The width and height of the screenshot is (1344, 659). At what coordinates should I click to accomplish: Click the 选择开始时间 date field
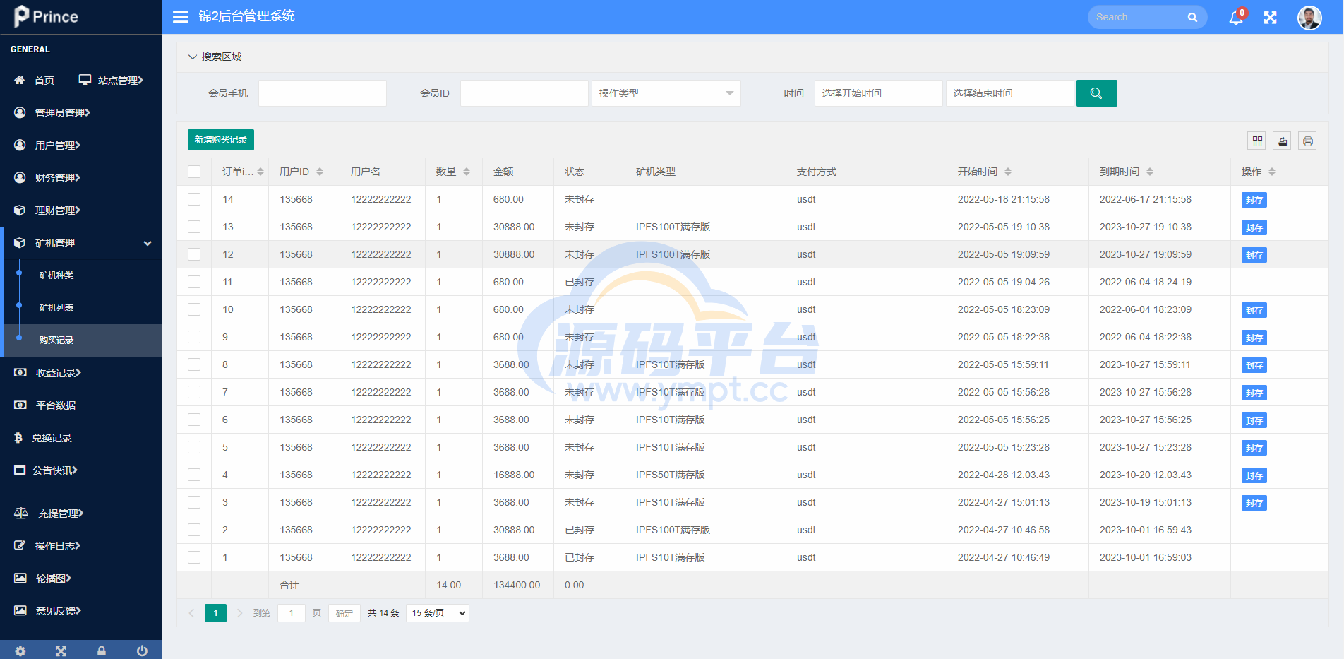pyautogui.click(x=879, y=93)
